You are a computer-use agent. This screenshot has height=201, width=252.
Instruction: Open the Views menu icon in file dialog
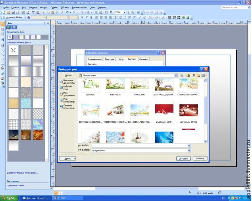(204, 75)
